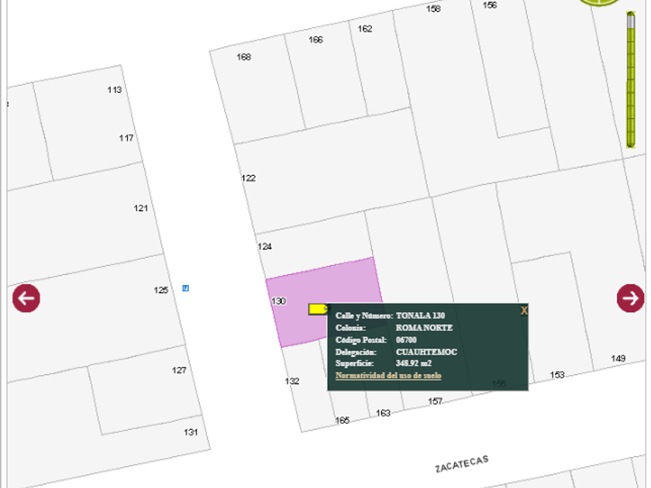Select lot number 162
Screen dimensions: 651x488
tap(365, 29)
